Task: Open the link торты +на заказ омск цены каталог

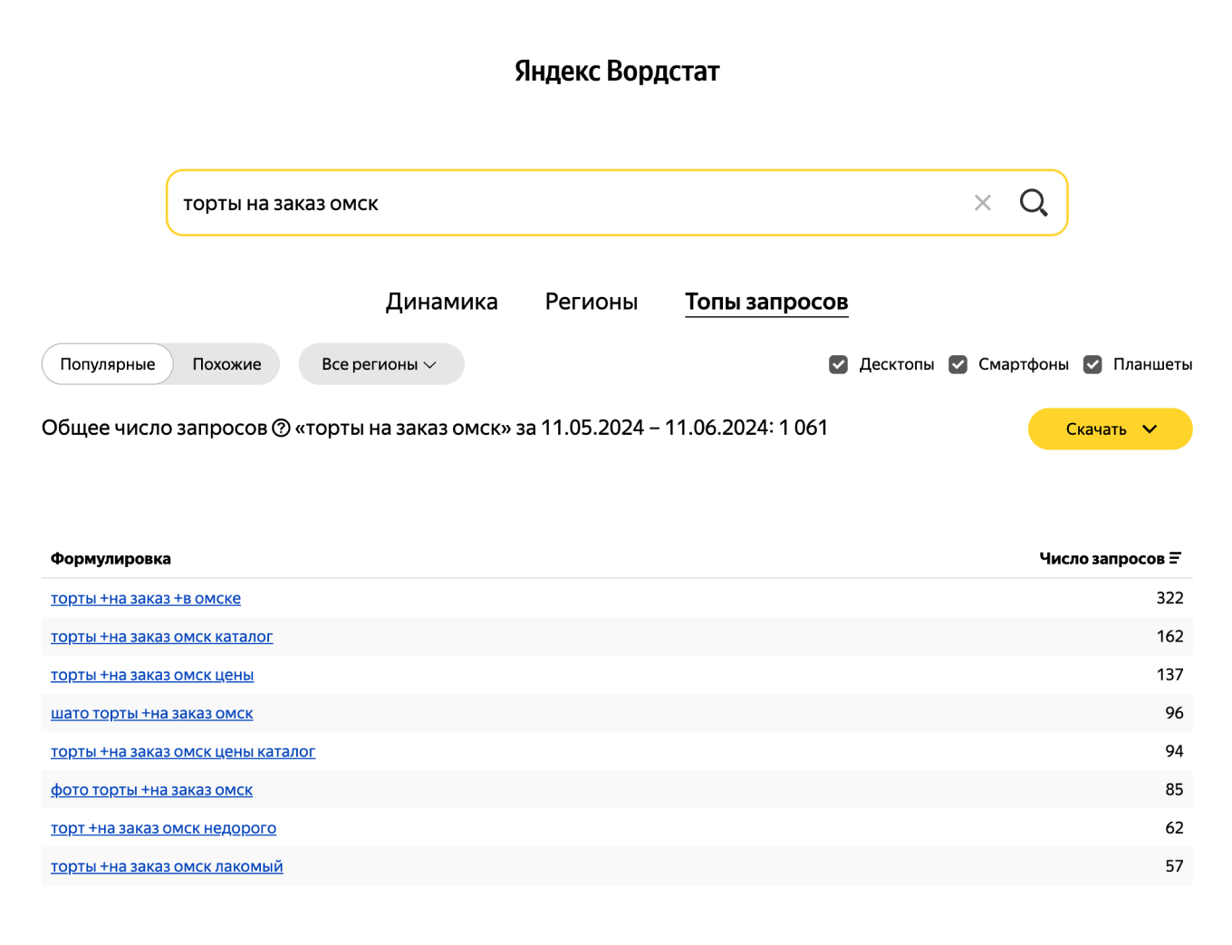Action: click(x=183, y=752)
